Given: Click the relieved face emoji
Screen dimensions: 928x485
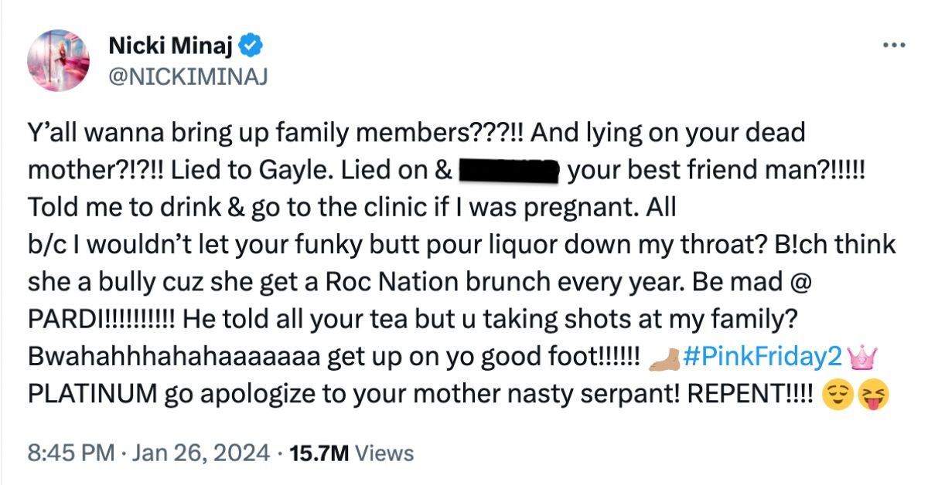Looking at the screenshot, I should click(838, 396).
